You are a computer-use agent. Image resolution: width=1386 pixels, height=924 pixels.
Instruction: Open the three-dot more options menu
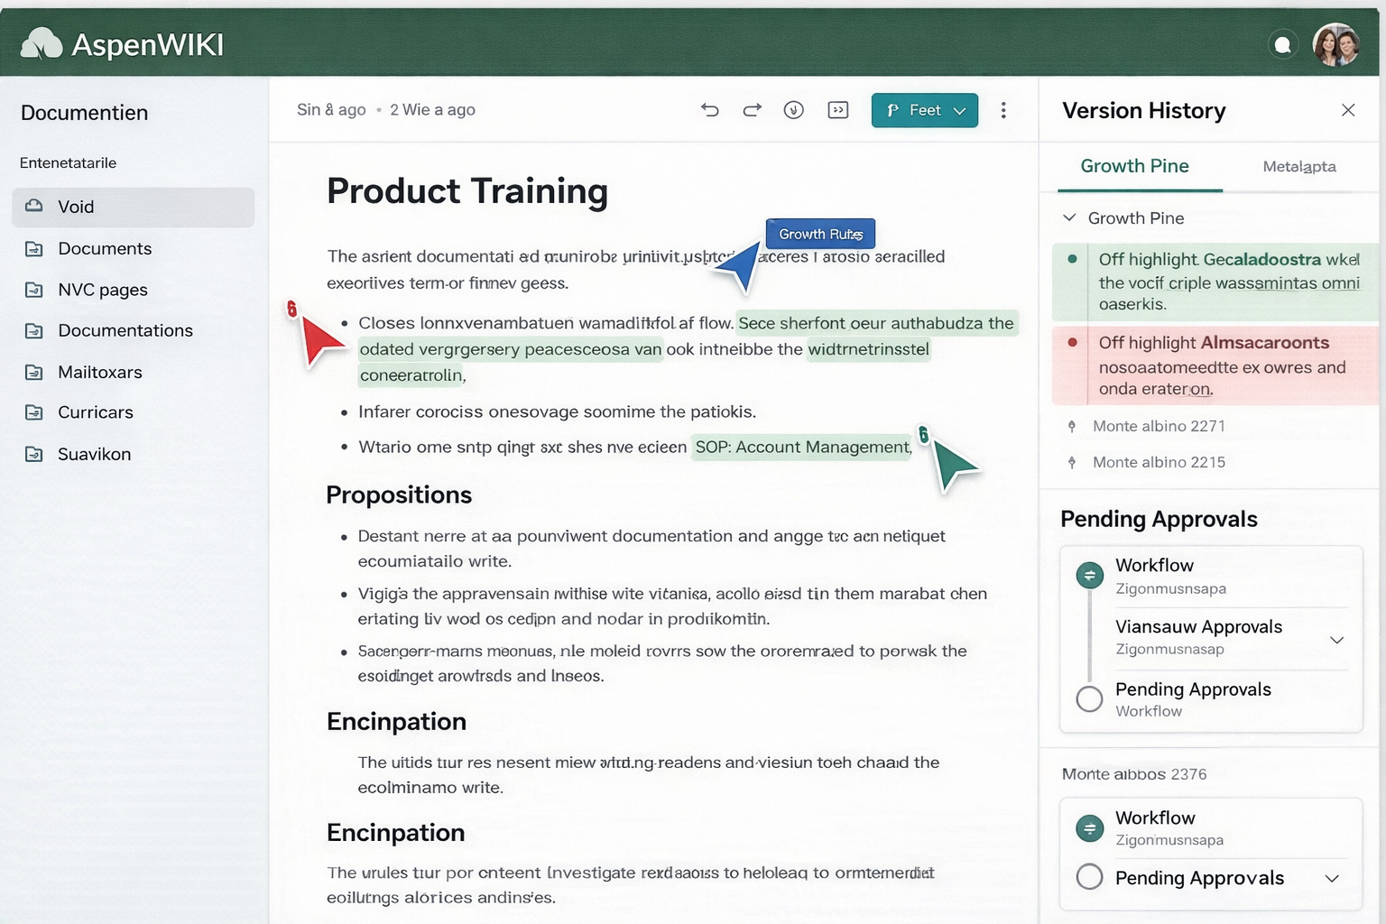(x=1003, y=110)
